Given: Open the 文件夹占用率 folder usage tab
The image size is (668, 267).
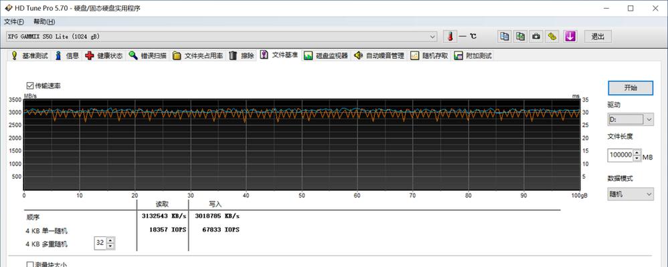Looking at the screenshot, I should coord(198,55).
